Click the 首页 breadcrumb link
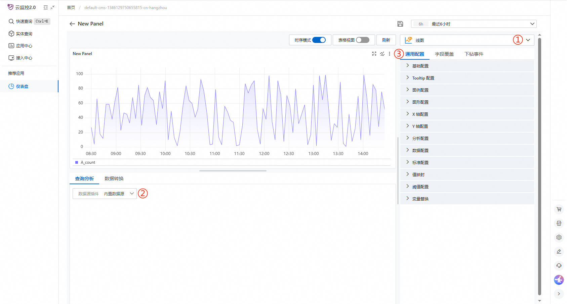Image resolution: width=567 pixels, height=304 pixels. click(71, 8)
